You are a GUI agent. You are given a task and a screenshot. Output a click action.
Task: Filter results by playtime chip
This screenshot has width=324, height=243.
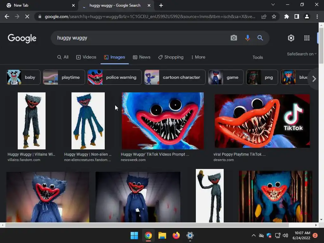64,77
